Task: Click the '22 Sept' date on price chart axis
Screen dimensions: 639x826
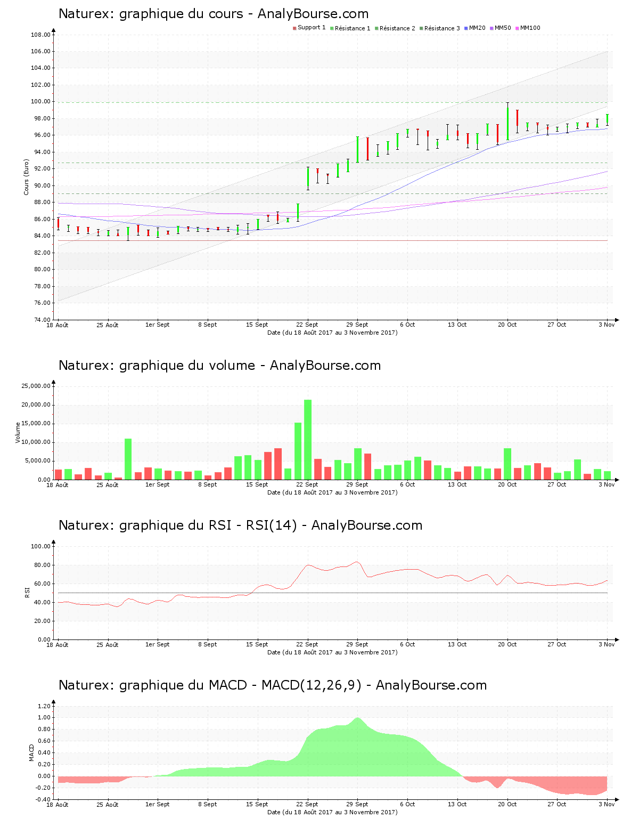Action: [307, 325]
